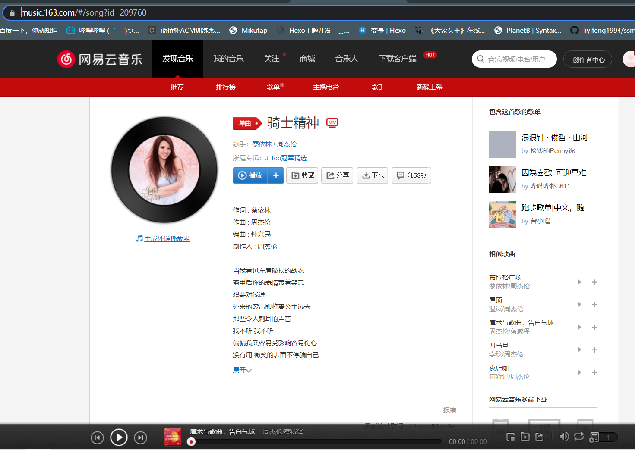
Task: Open 创作者中心 creator center
Action: pyautogui.click(x=588, y=59)
